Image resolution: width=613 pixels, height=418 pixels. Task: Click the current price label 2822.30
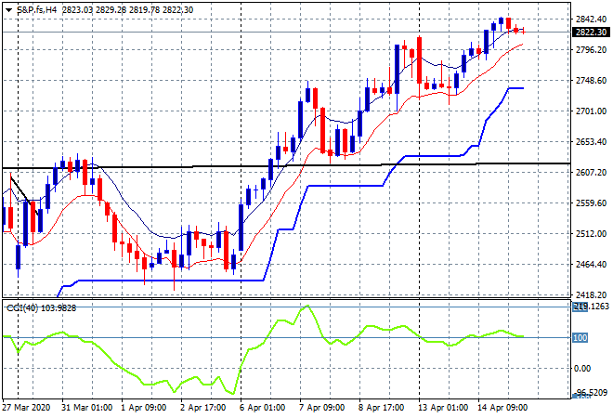click(x=591, y=33)
